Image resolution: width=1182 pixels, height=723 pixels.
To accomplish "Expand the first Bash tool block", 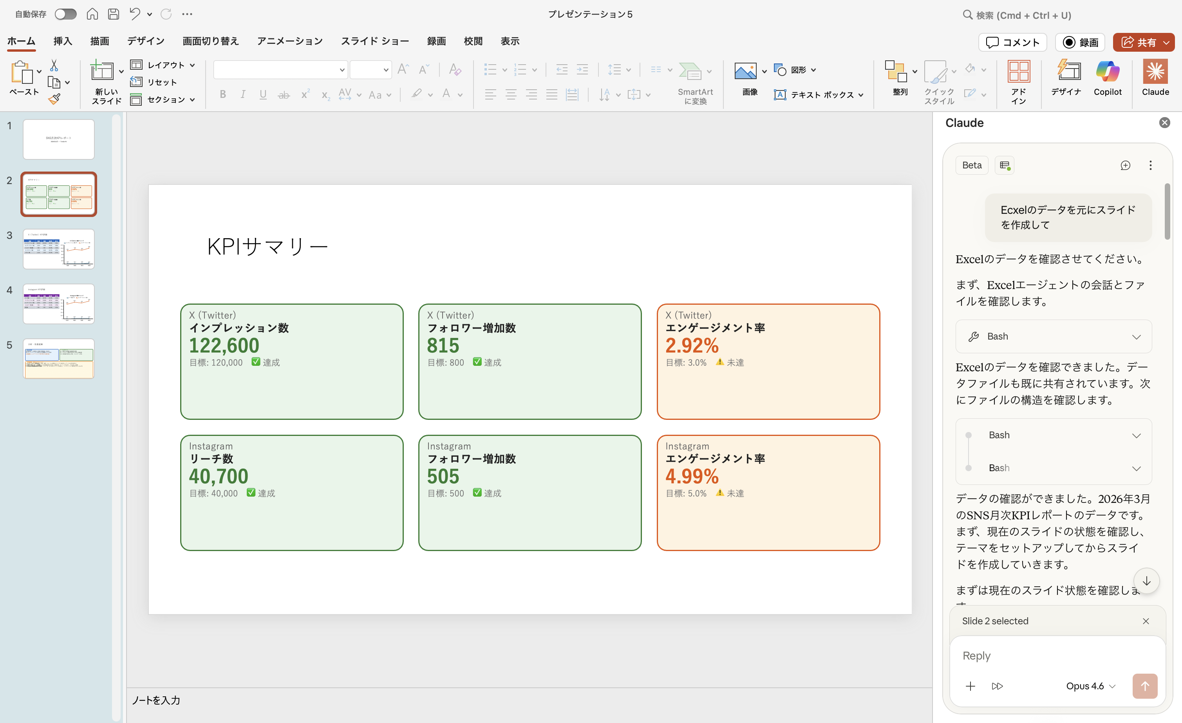I will (x=1054, y=336).
